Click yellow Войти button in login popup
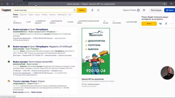The image size is (175, 98). [x=149, y=24]
